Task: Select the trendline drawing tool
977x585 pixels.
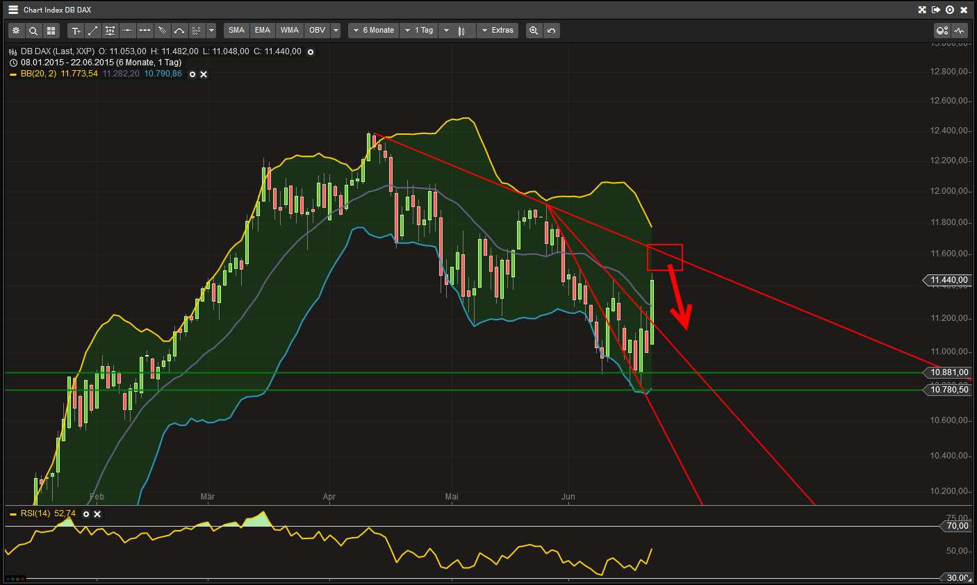Action: [92, 30]
